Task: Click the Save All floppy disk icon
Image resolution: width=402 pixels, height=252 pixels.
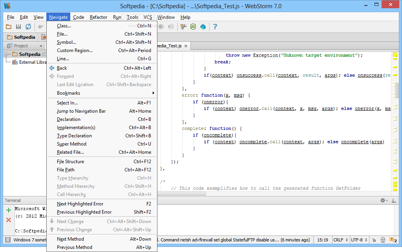Action: 18,27
